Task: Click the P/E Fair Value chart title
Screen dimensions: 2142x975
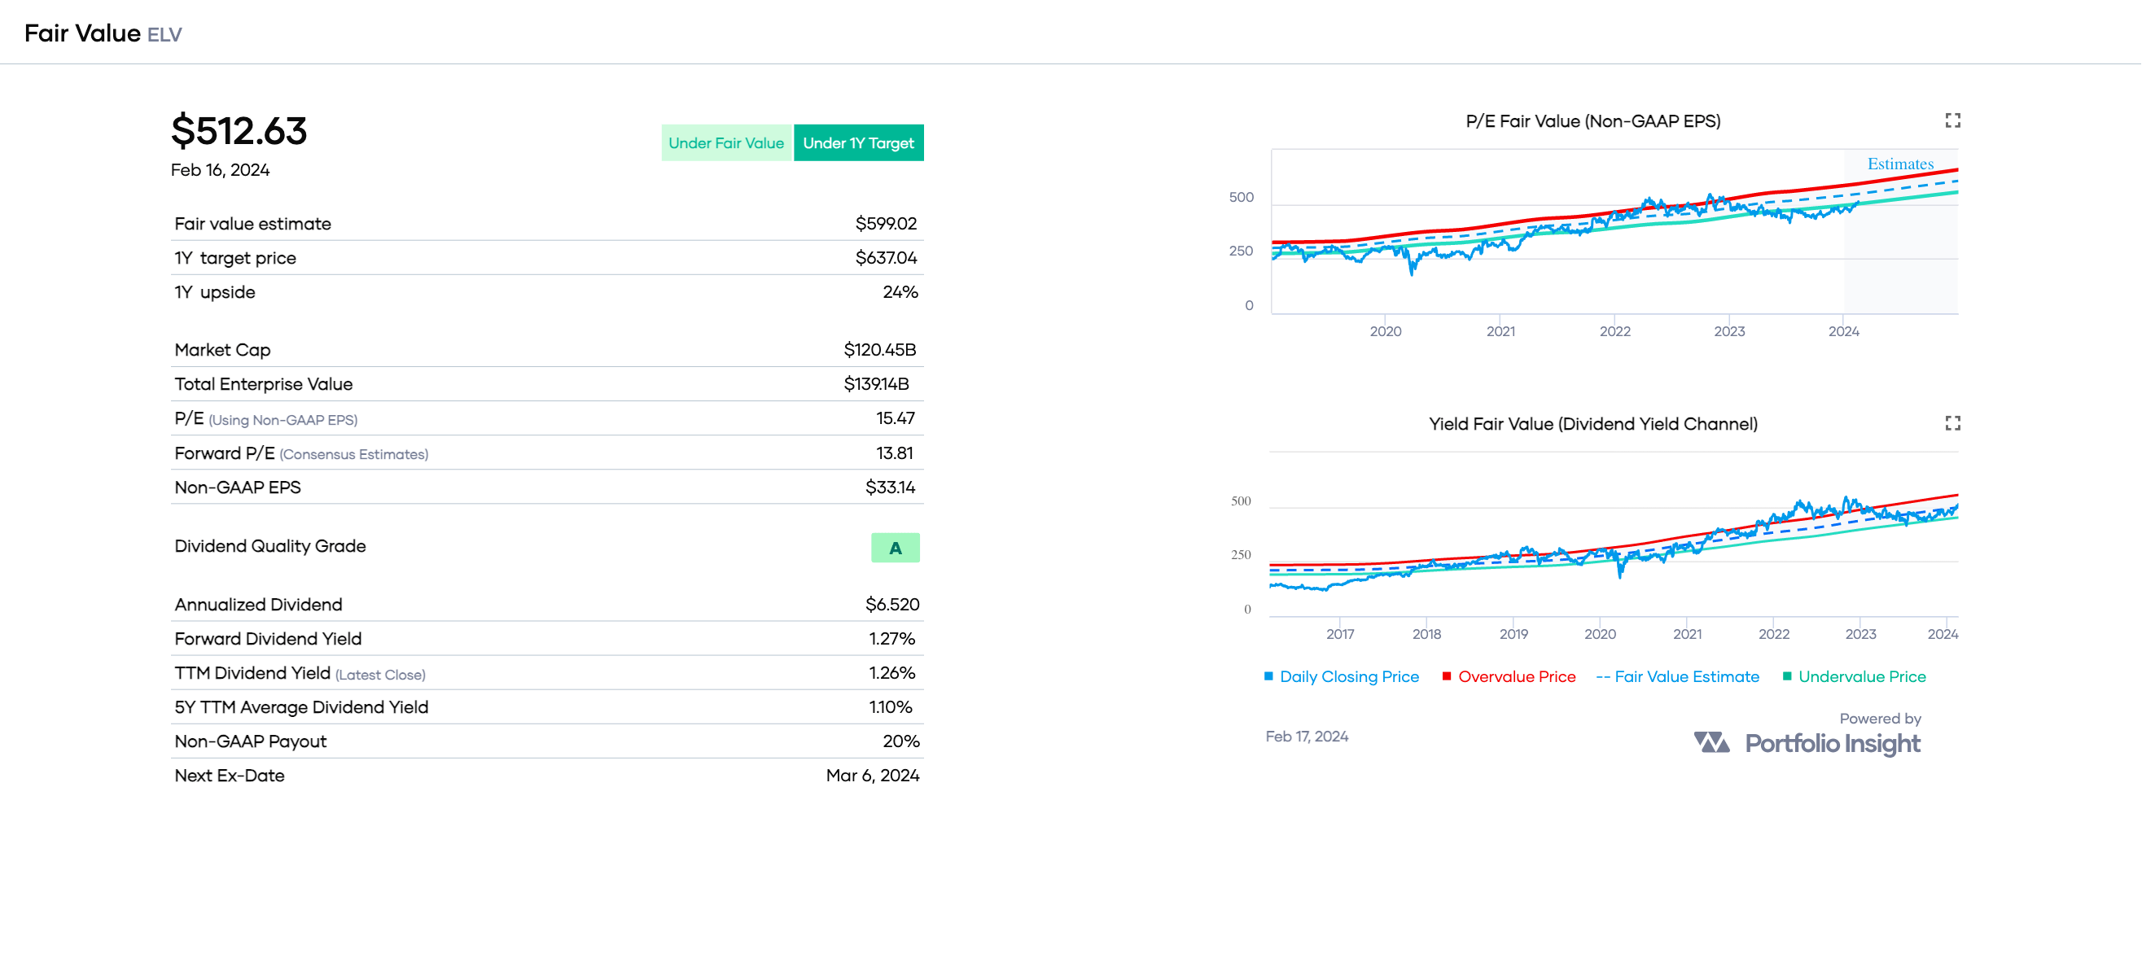Action: point(1592,121)
